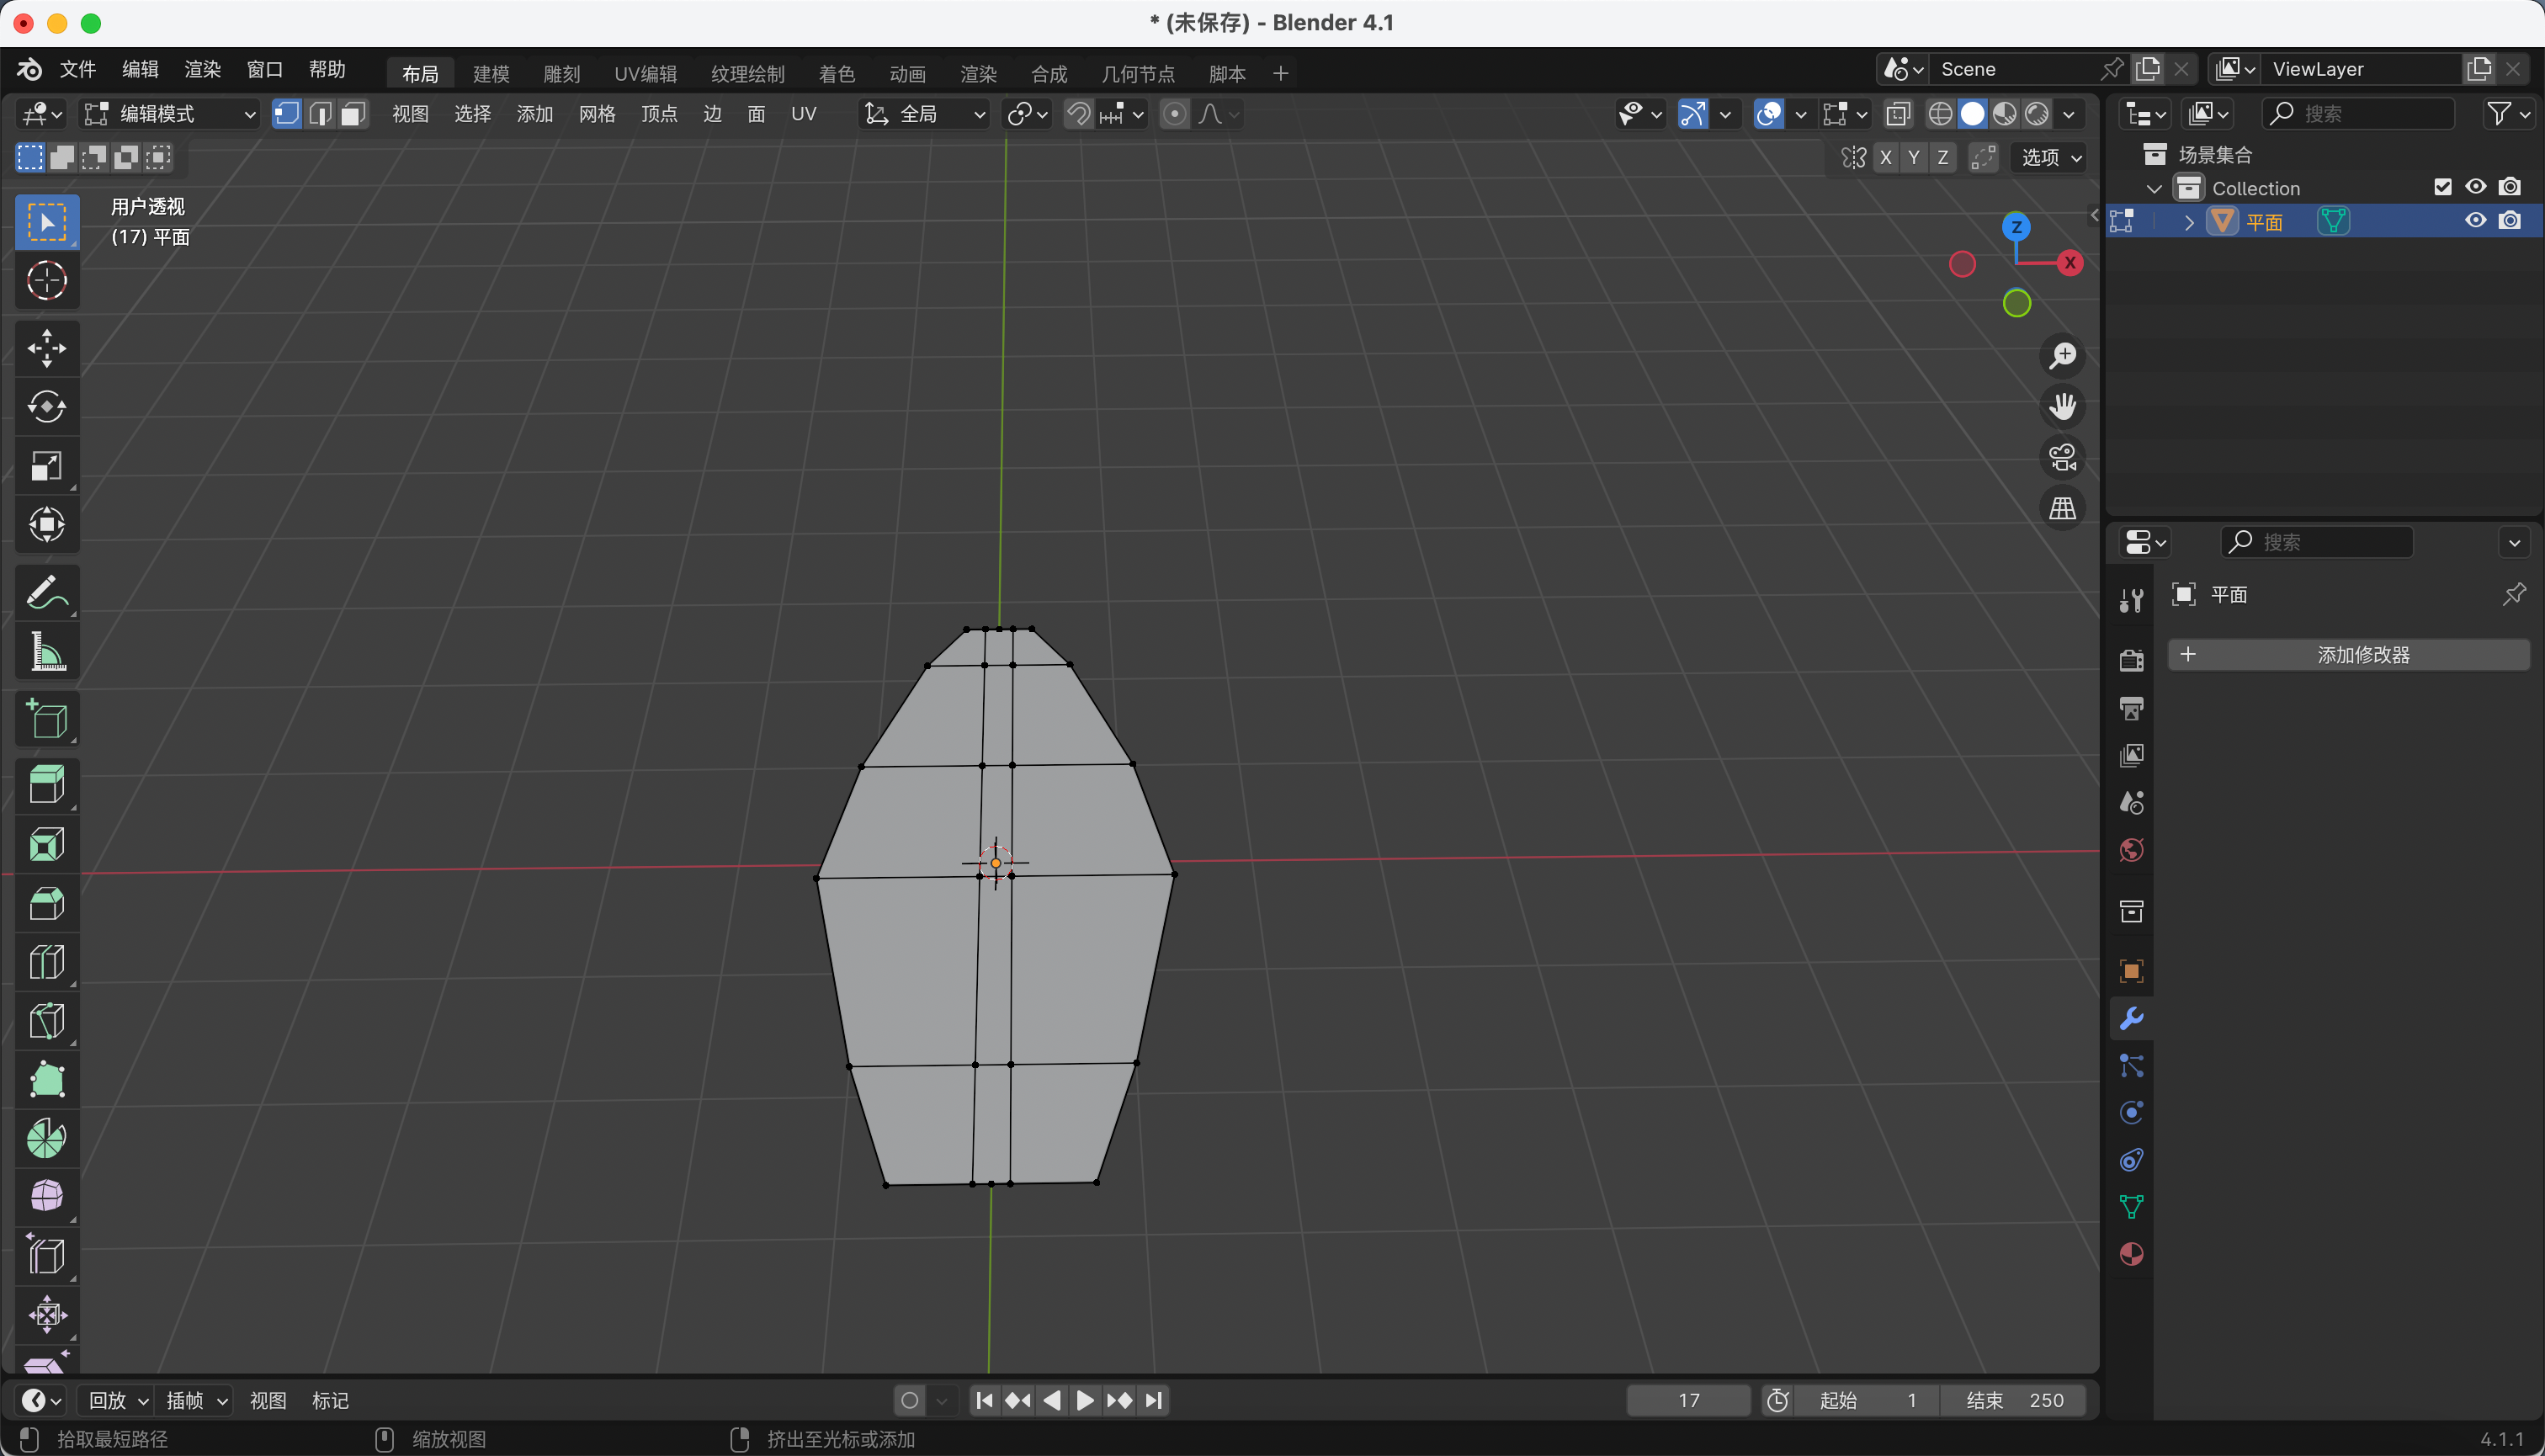Select the Rotate tool
Viewport: 2545px width, 1456px height.
(46, 407)
